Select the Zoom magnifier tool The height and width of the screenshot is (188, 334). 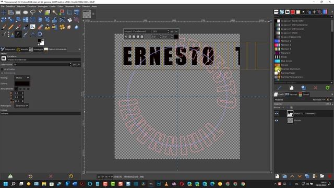40,34
